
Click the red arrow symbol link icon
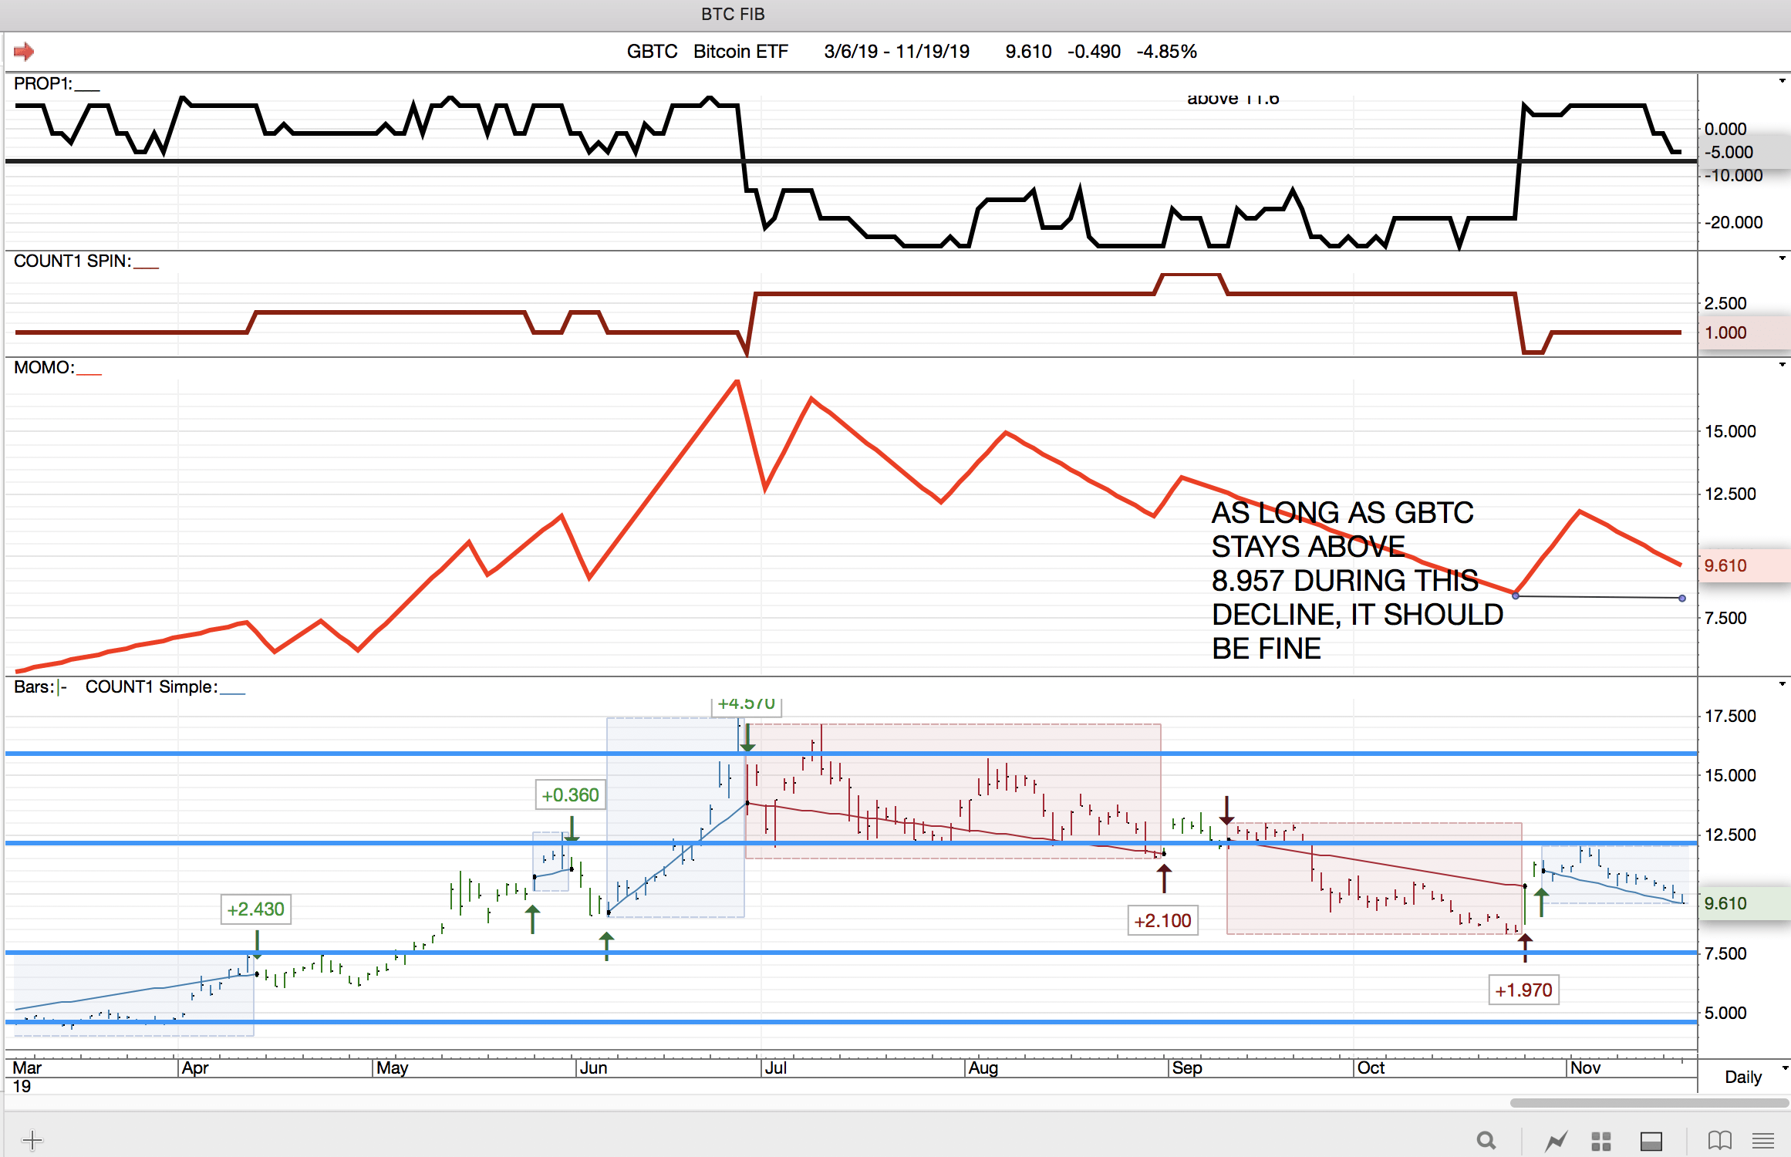pos(24,52)
